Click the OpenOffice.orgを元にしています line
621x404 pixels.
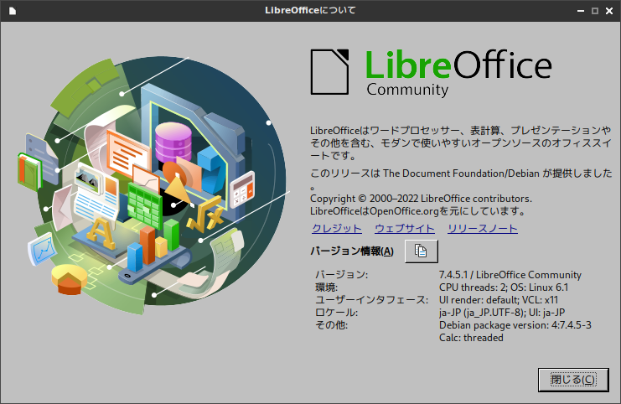pyautogui.click(x=418, y=211)
